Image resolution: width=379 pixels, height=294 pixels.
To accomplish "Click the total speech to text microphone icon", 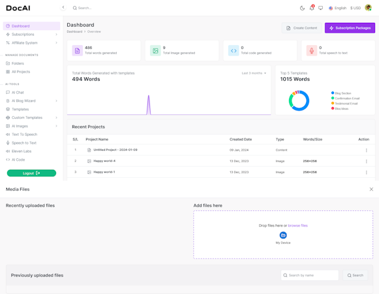I will [x=312, y=50].
